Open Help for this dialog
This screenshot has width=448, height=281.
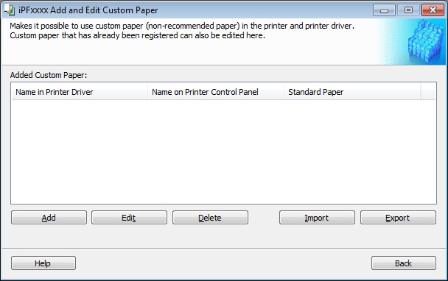click(43, 263)
